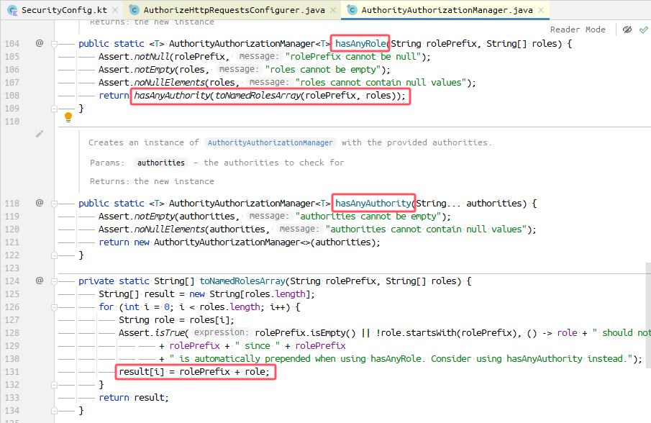This screenshot has width=651, height=423.
Task: Click line number 121 in the gutter
Action: click(x=12, y=242)
